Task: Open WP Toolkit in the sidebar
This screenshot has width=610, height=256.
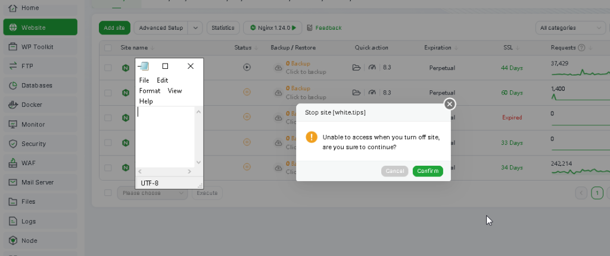Action: click(x=41, y=47)
